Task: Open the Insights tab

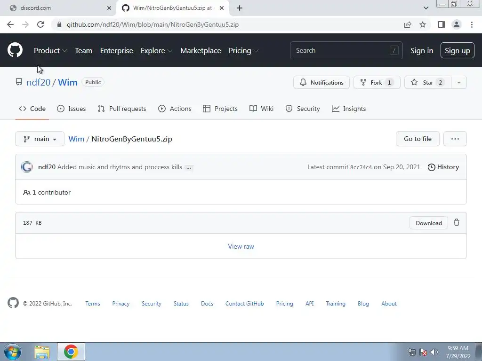Action: (x=349, y=109)
